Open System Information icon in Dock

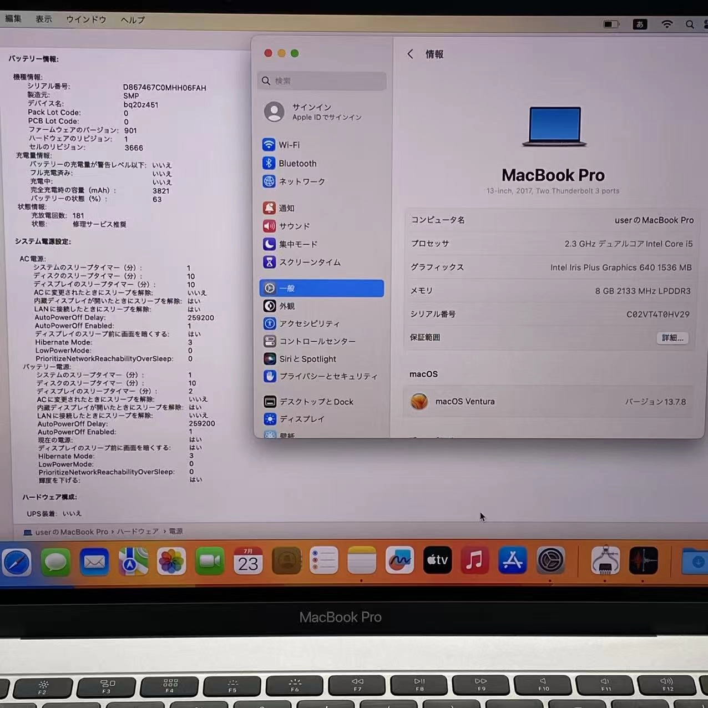coord(605,560)
